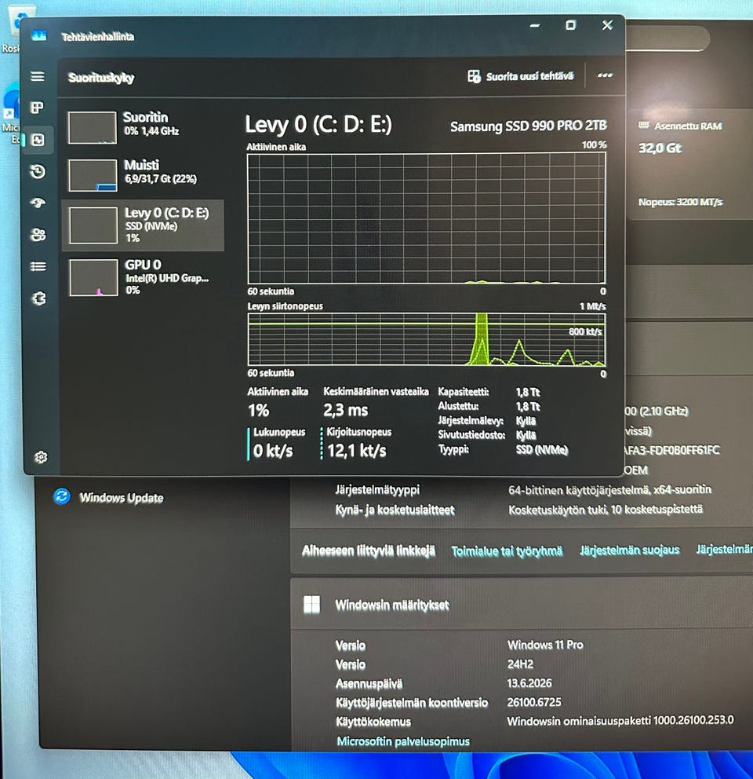Screen dimensions: 753x779
Task: Click the Tyyppi SSD (NVMe) value
Action: [542, 450]
